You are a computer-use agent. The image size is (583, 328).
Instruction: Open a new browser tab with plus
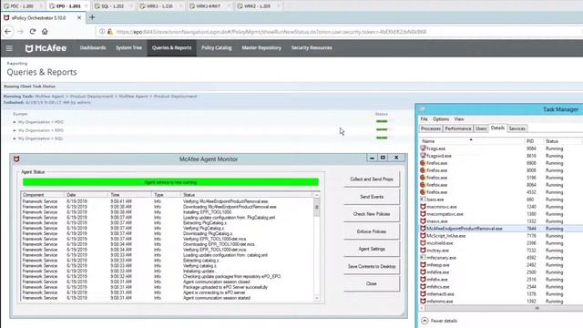click(92, 17)
